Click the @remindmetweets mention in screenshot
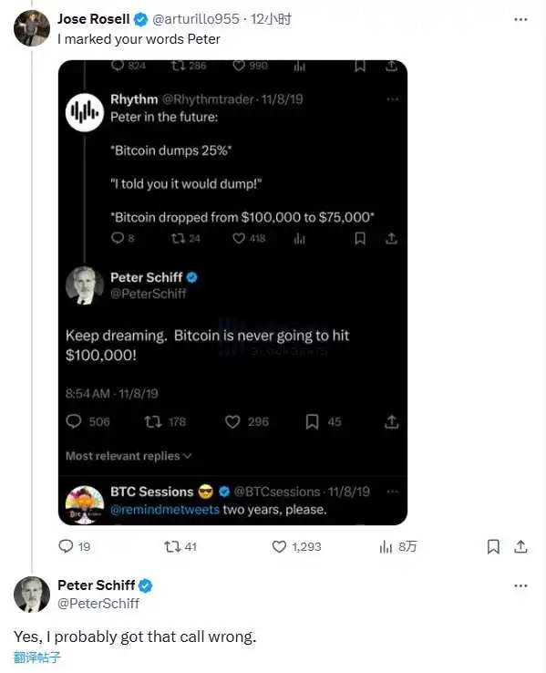 point(165,510)
